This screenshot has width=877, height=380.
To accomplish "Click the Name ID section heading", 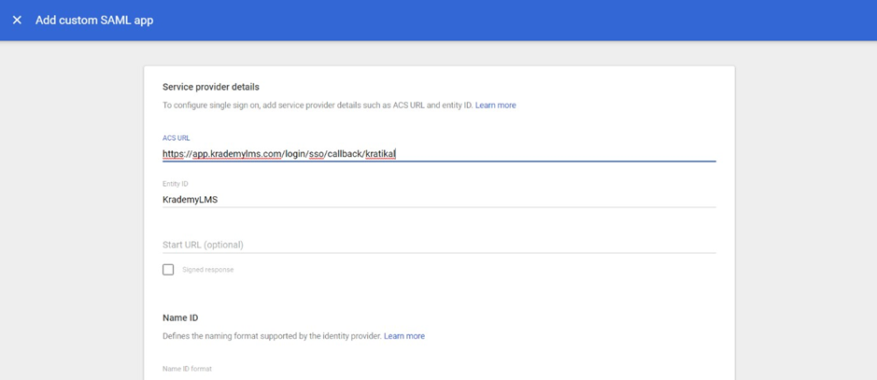I will [x=180, y=318].
